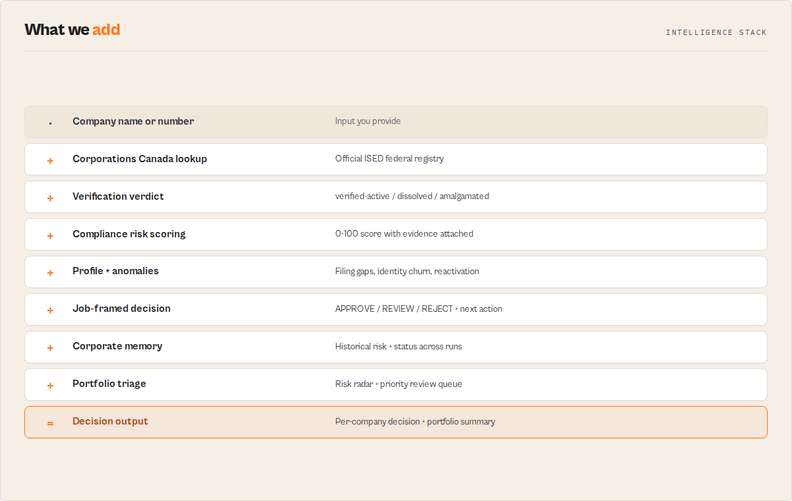This screenshot has width=792, height=501.
Task: Select the 'Decision output' label
Action: [110, 421]
